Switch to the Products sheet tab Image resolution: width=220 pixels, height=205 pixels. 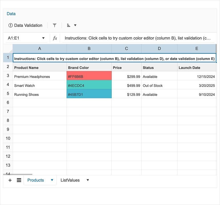click(x=36, y=180)
